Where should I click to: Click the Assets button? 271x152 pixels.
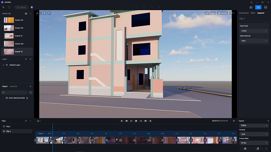click(21, 7)
